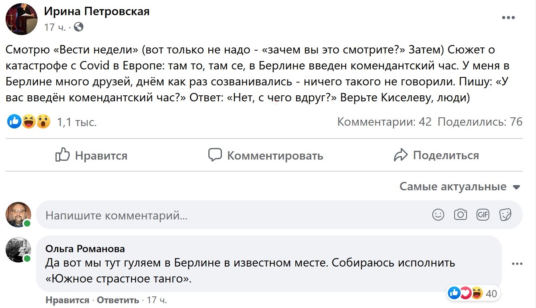Attach a photo using the camera icon
This screenshot has height=308, width=536.
pyautogui.click(x=460, y=215)
